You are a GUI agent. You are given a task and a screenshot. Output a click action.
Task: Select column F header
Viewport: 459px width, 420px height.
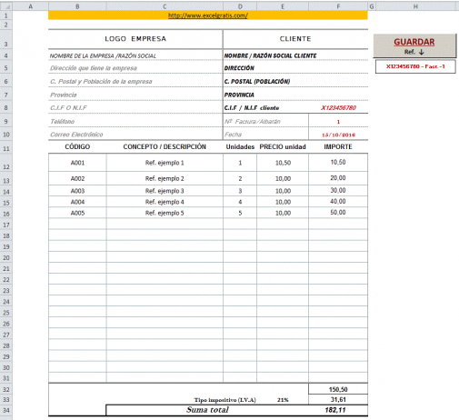[338, 6]
